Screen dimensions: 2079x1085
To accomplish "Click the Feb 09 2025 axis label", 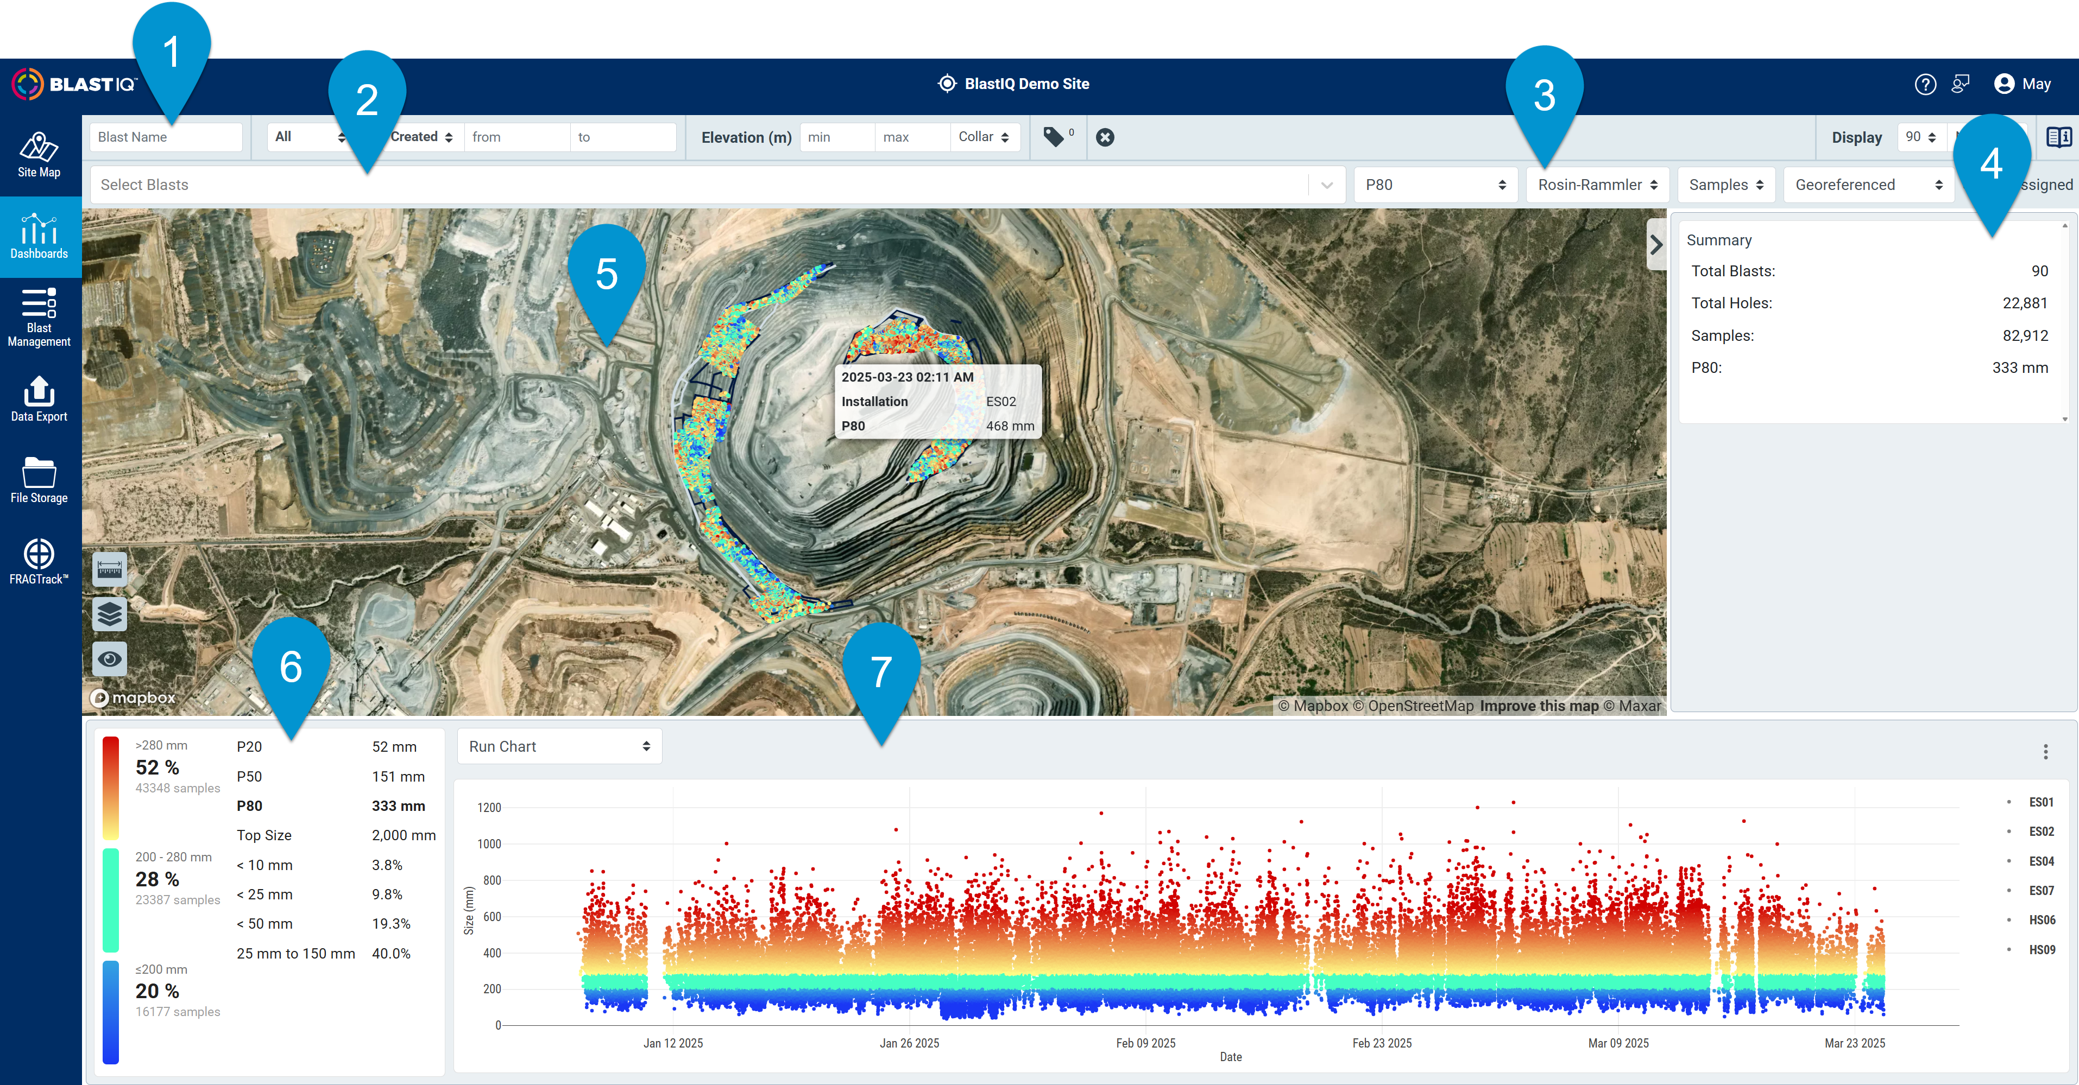I will [1145, 1043].
